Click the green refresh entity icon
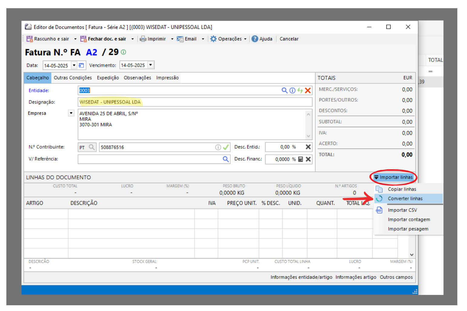 pos(300,90)
